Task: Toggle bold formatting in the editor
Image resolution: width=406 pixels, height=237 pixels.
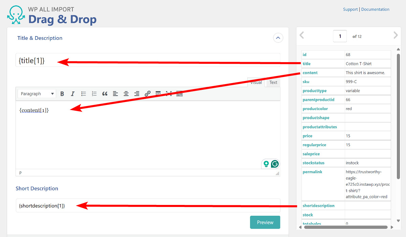Action: pyautogui.click(x=62, y=94)
